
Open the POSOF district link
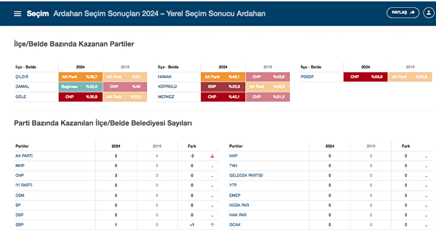[x=307, y=77]
